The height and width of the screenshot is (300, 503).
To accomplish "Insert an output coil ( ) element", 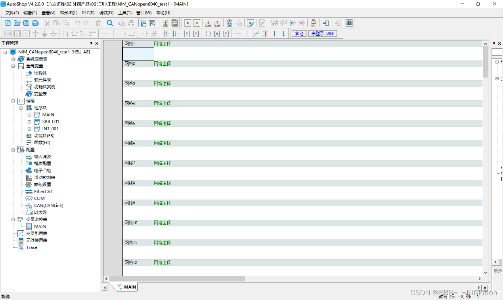I will [208, 34].
